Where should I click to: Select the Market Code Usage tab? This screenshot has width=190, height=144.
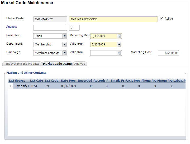[57, 64]
